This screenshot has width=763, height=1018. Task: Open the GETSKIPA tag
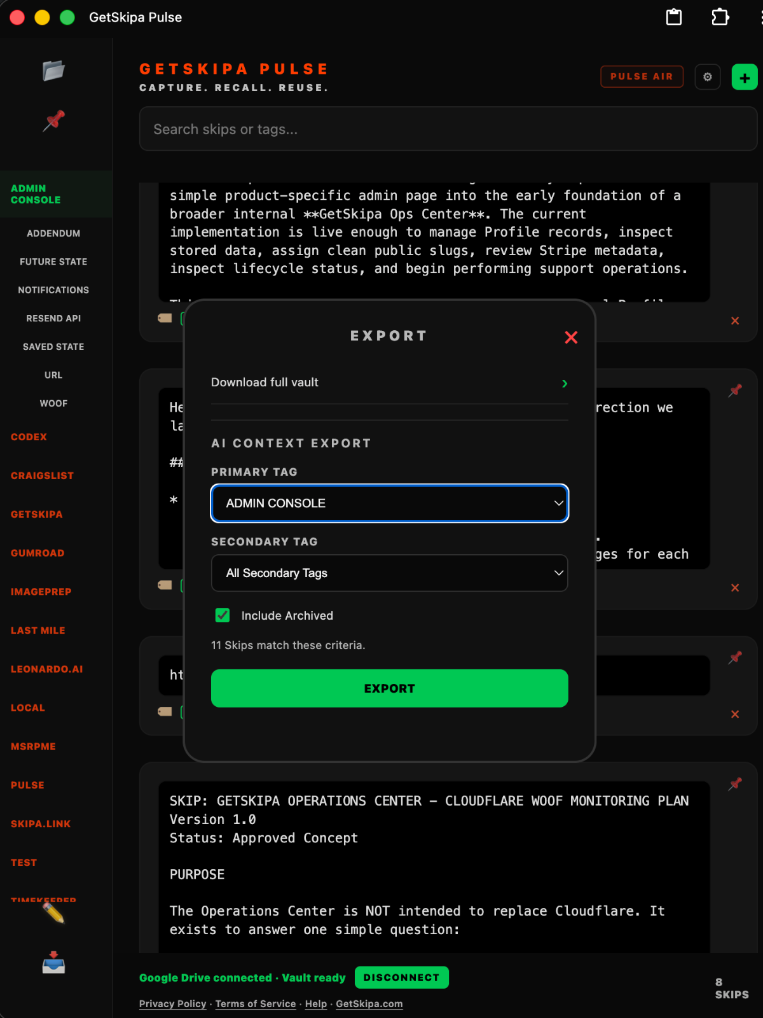(36, 515)
